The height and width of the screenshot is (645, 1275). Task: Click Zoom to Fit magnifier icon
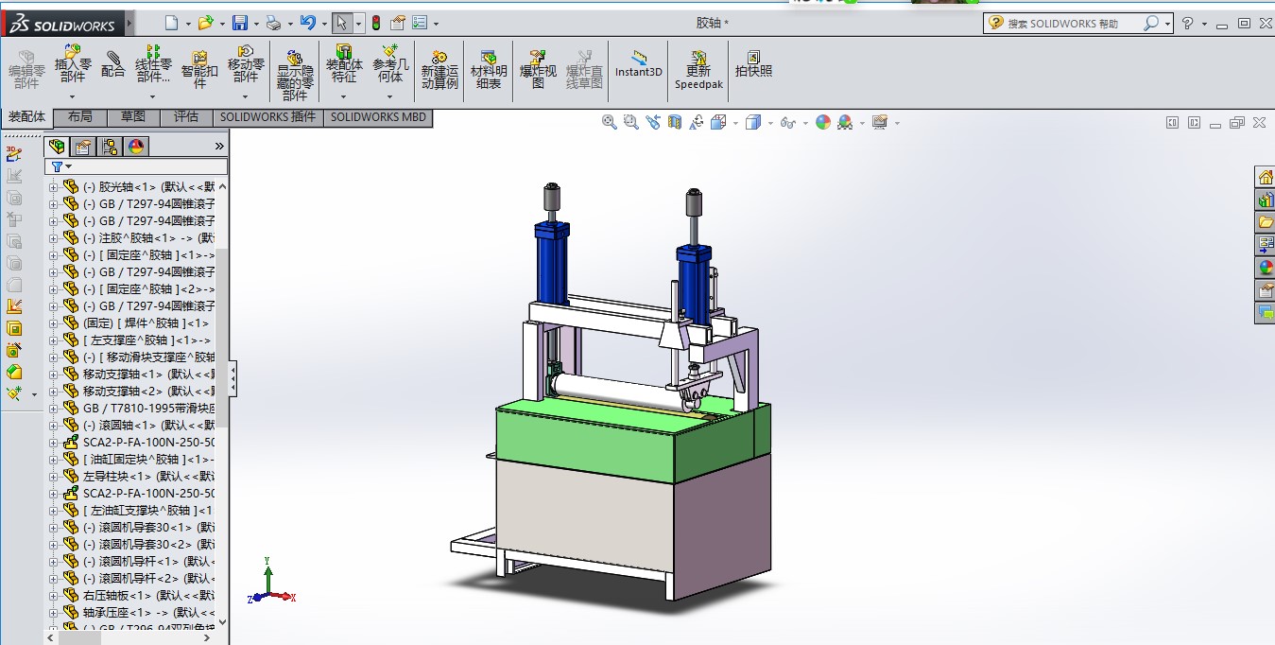(610, 122)
